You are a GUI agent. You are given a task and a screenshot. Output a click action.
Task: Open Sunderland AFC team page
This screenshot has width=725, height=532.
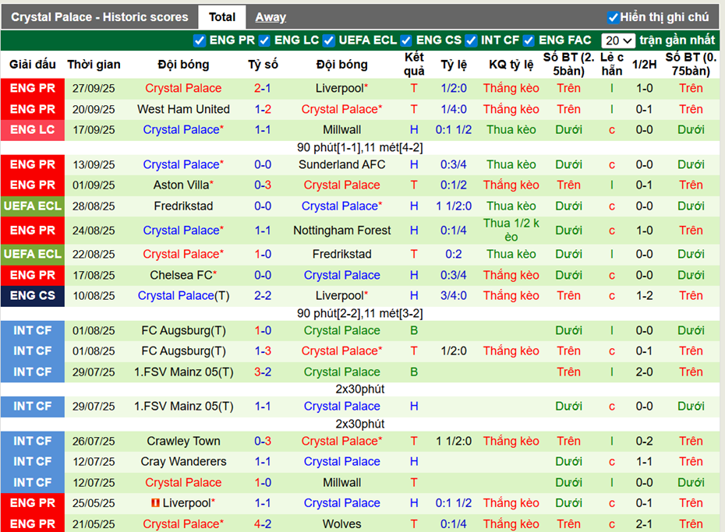[341, 164]
